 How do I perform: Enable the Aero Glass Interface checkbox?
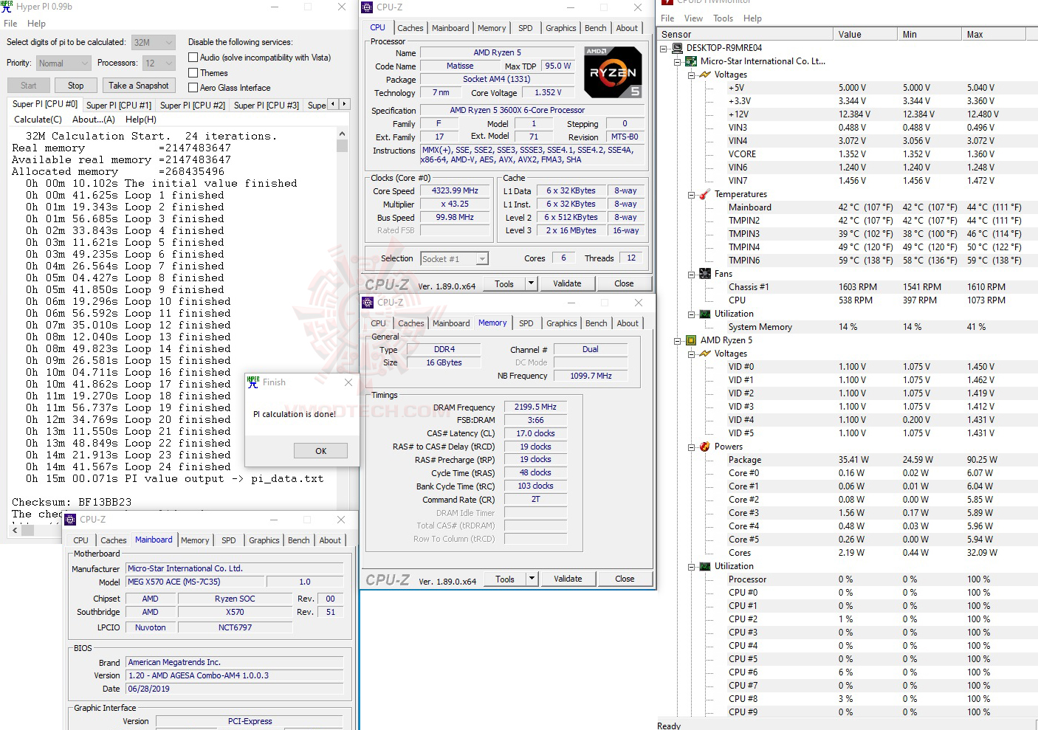(193, 87)
